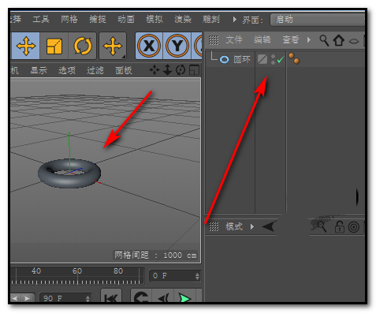Open the 动画 menu
This screenshot has height=313, width=376.
(x=126, y=19)
